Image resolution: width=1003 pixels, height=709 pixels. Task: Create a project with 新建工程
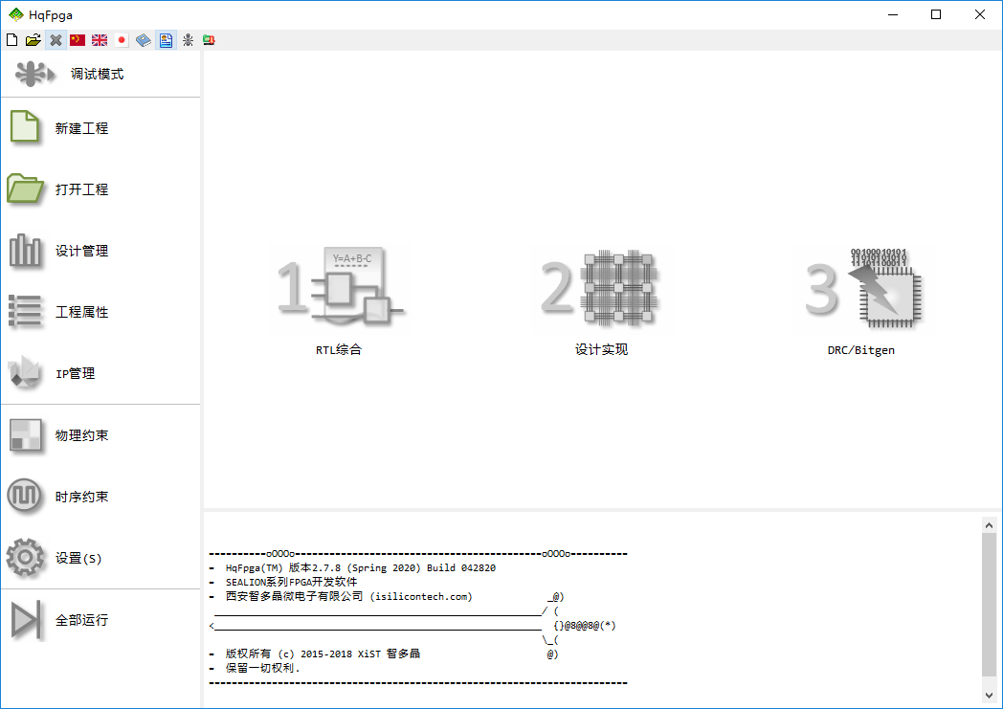point(81,128)
